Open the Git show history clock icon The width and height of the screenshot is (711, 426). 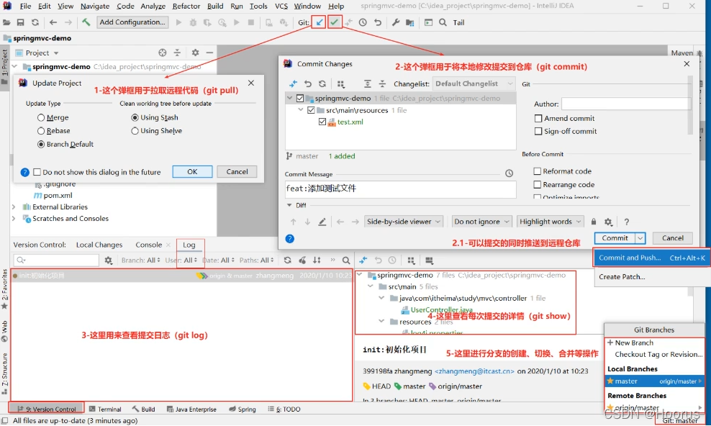[363, 22]
